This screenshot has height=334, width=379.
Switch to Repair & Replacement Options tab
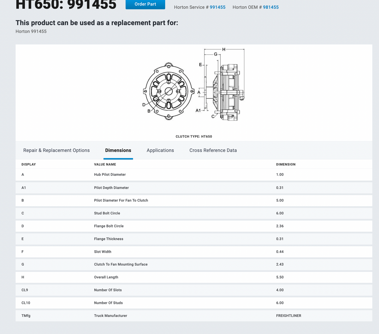[x=57, y=150]
